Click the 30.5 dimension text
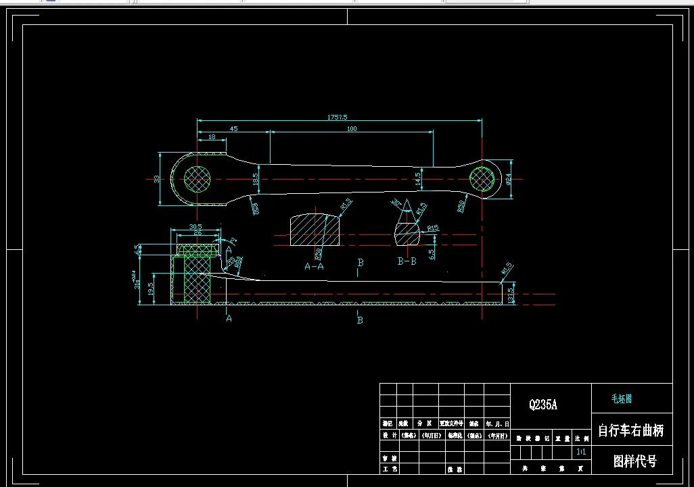Viewport: 694px width, 487px height. [x=195, y=227]
